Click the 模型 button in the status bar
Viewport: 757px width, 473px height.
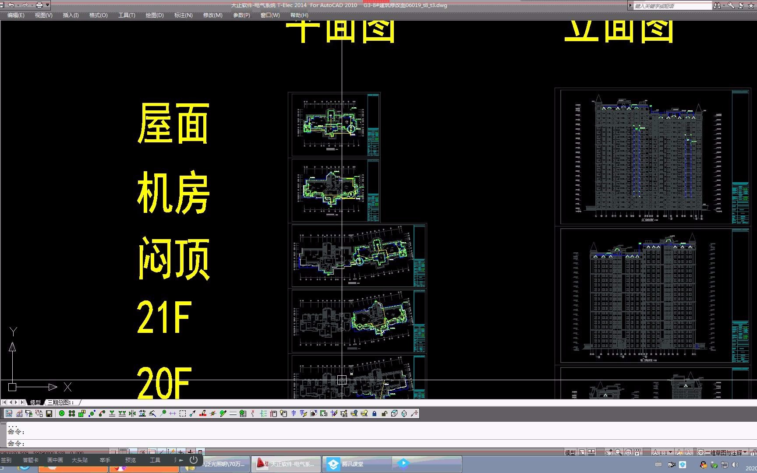(570, 452)
